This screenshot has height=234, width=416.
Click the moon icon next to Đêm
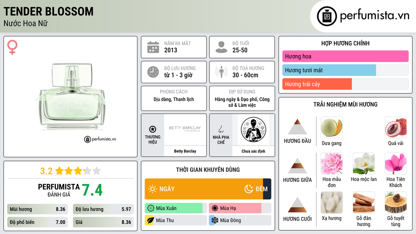click(x=249, y=189)
